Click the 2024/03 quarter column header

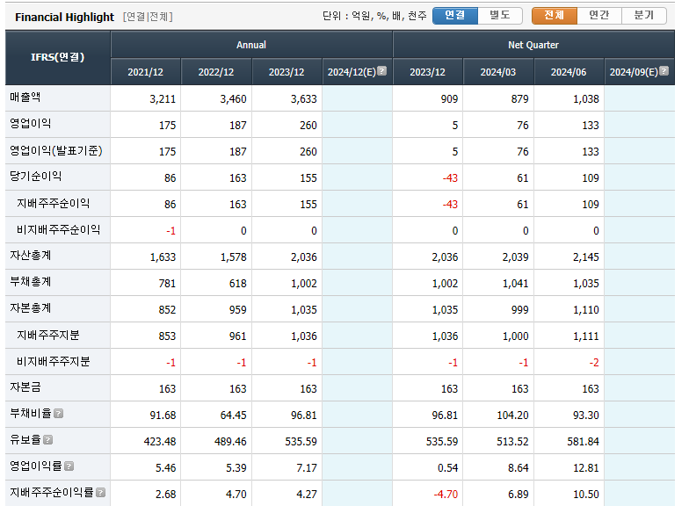(498, 72)
